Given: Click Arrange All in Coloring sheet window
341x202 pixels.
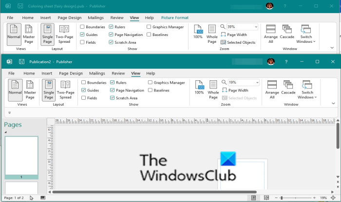Looking at the screenshot, I should (x=271, y=34).
